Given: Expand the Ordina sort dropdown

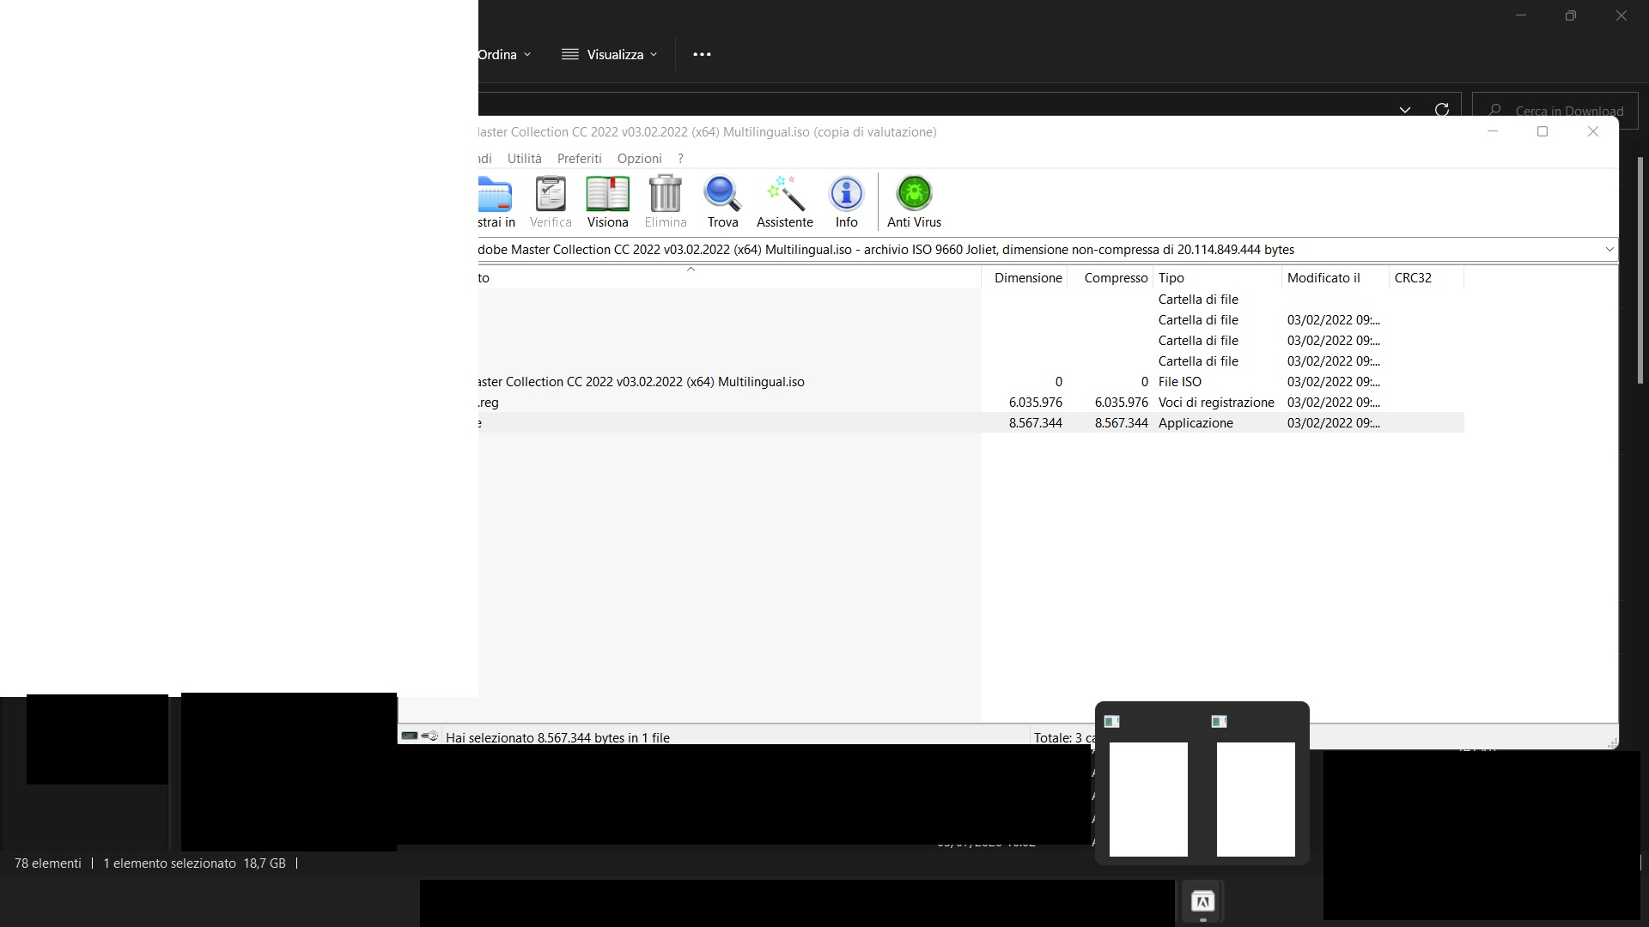Looking at the screenshot, I should (504, 54).
